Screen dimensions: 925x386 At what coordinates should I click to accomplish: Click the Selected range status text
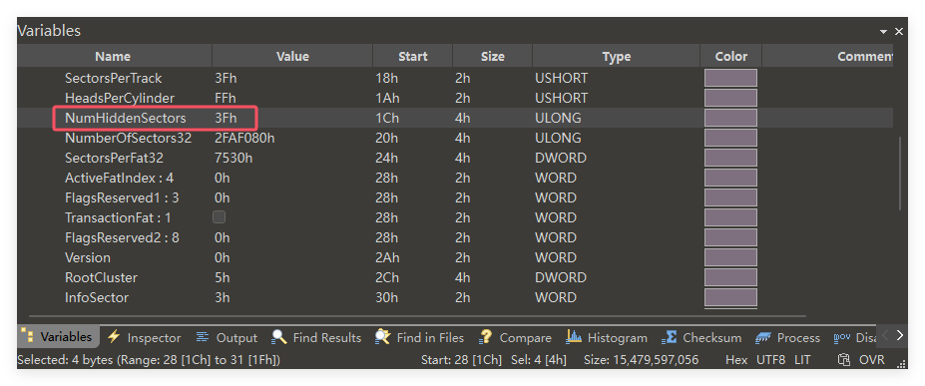point(149,359)
